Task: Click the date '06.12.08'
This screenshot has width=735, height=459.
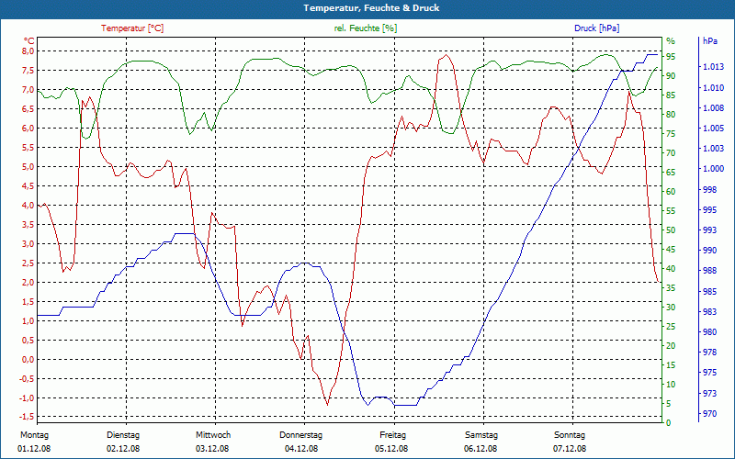Action: [480, 449]
